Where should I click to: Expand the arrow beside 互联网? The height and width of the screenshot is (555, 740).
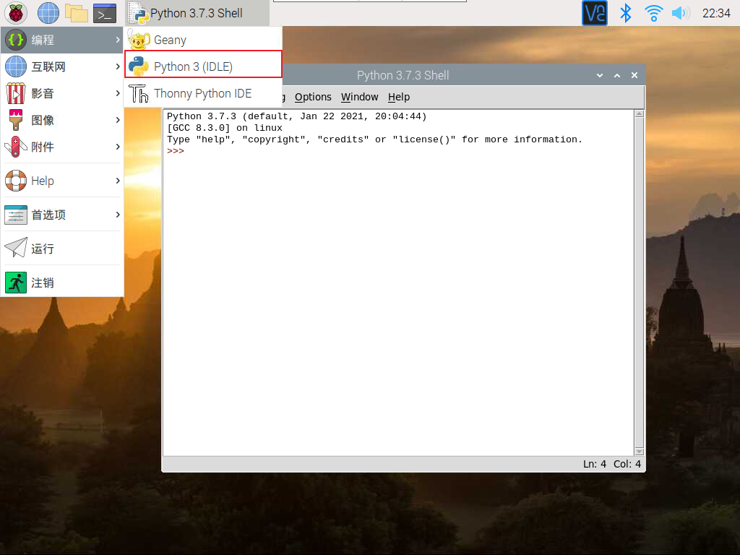[118, 66]
